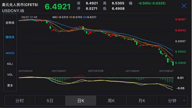Click the close price 6.4921 beside 收
This screenshot has width=192, height=108.
pyautogui.click(x=92, y=3)
